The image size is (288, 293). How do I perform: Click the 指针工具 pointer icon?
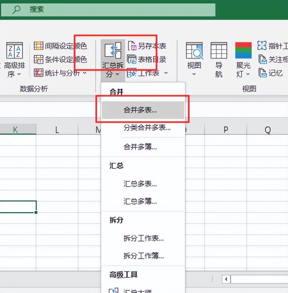tap(262, 45)
